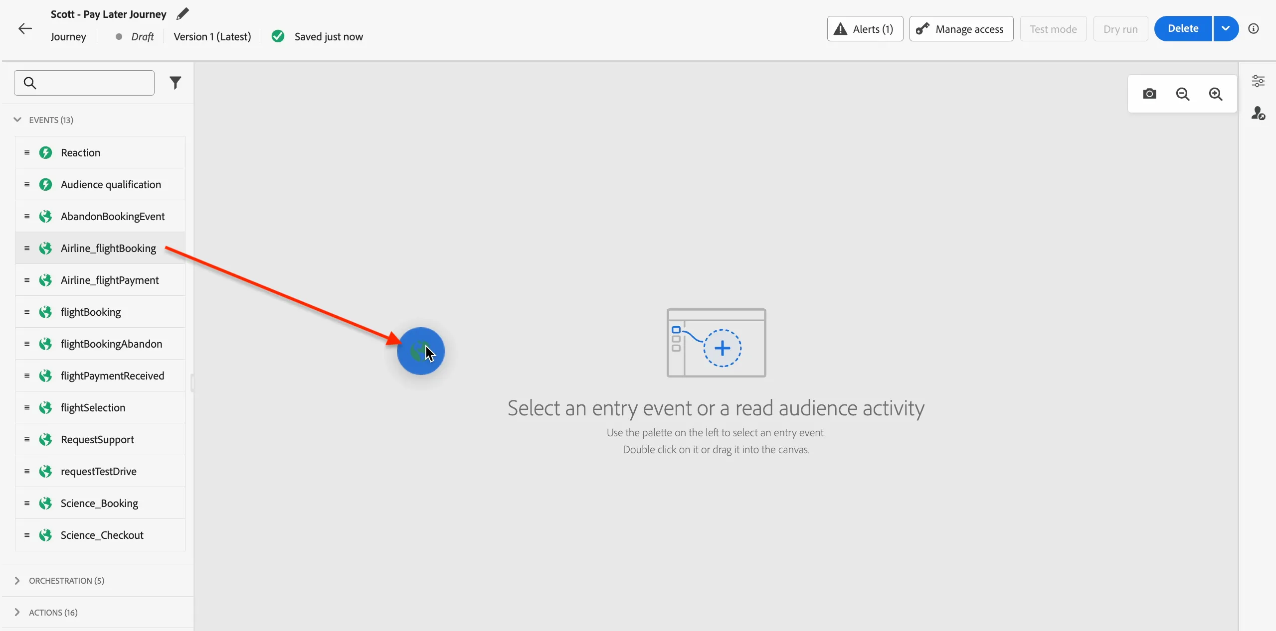Click the Test mode button
Image resolution: width=1276 pixels, height=631 pixels.
(x=1053, y=29)
